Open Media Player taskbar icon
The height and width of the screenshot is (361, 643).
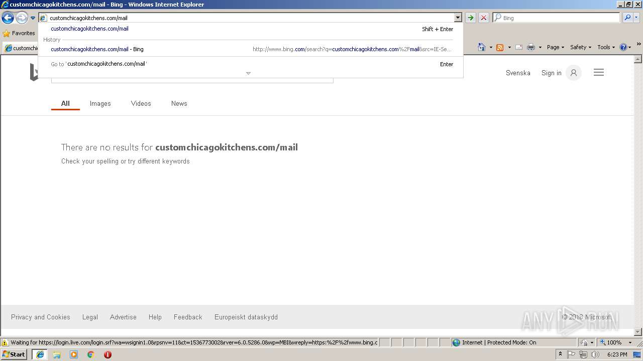pyautogui.click(x=74, y=354)
